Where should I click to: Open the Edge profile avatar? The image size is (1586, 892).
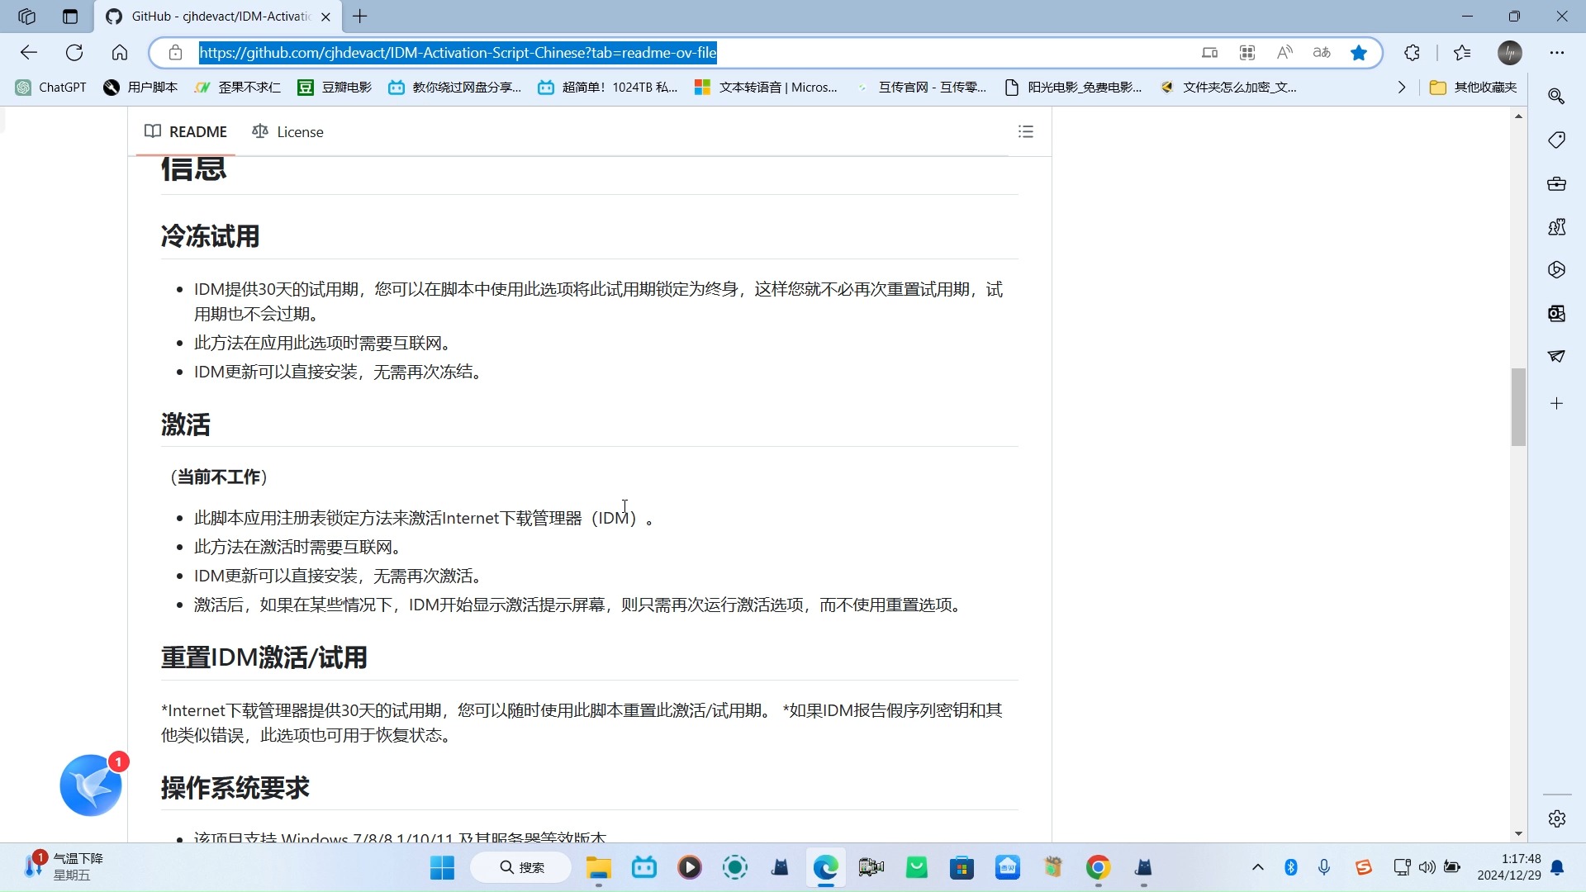coord(1510,53)
